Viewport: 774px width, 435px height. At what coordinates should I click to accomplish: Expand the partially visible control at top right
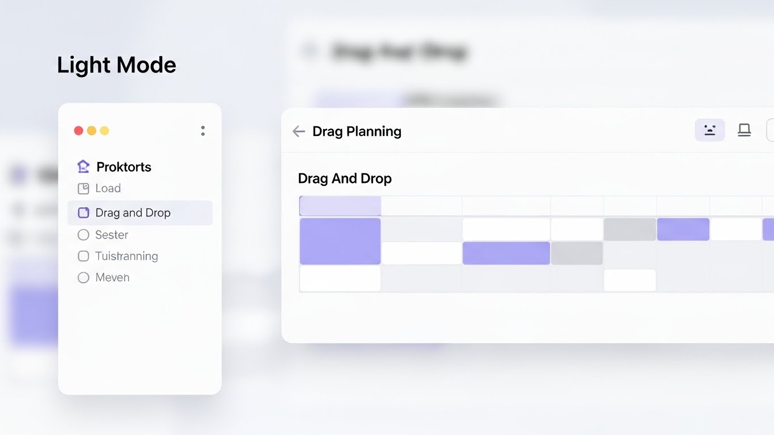[771, 129]
